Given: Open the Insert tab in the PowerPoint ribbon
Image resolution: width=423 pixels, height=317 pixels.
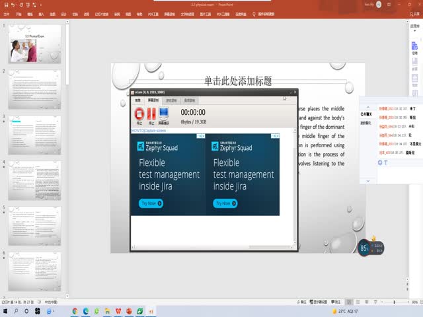Looking at the screenshot, I should pos(41,13).
